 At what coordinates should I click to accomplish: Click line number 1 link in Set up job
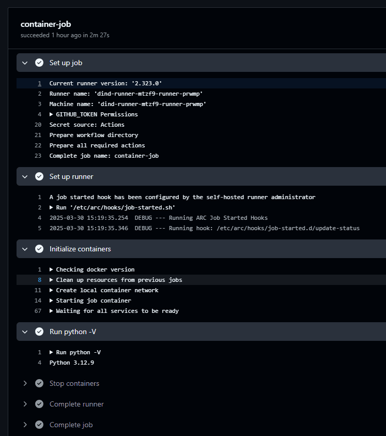pyautogui.click(x=39, y=83)
